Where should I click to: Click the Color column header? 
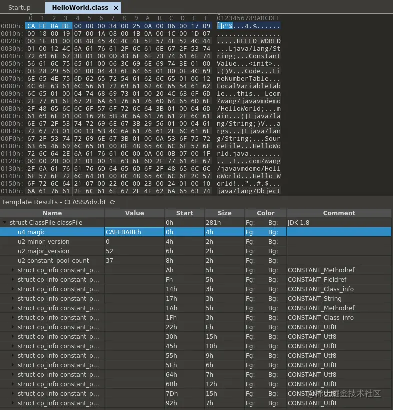click(x=265, y=213)
